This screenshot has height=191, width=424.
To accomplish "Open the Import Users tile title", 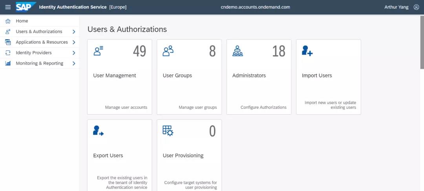I will (317, 76).
